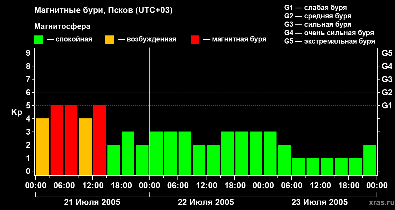Click the red Kp 5 bar for 06:00–09:00, 21 Июля
The height and width of the screenshot is (210, 395).
point(71,140)
